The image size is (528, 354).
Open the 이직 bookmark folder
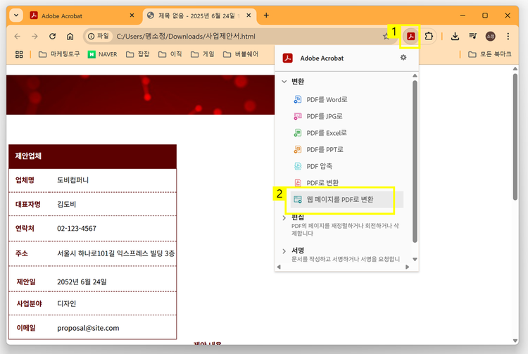click(170, 54)
